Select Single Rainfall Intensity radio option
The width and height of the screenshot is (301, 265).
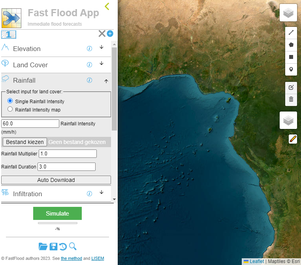(x=10, y=101)
